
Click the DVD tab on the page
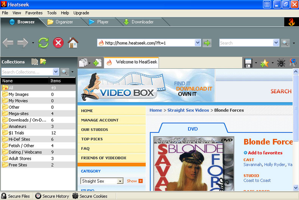[193, 129]
